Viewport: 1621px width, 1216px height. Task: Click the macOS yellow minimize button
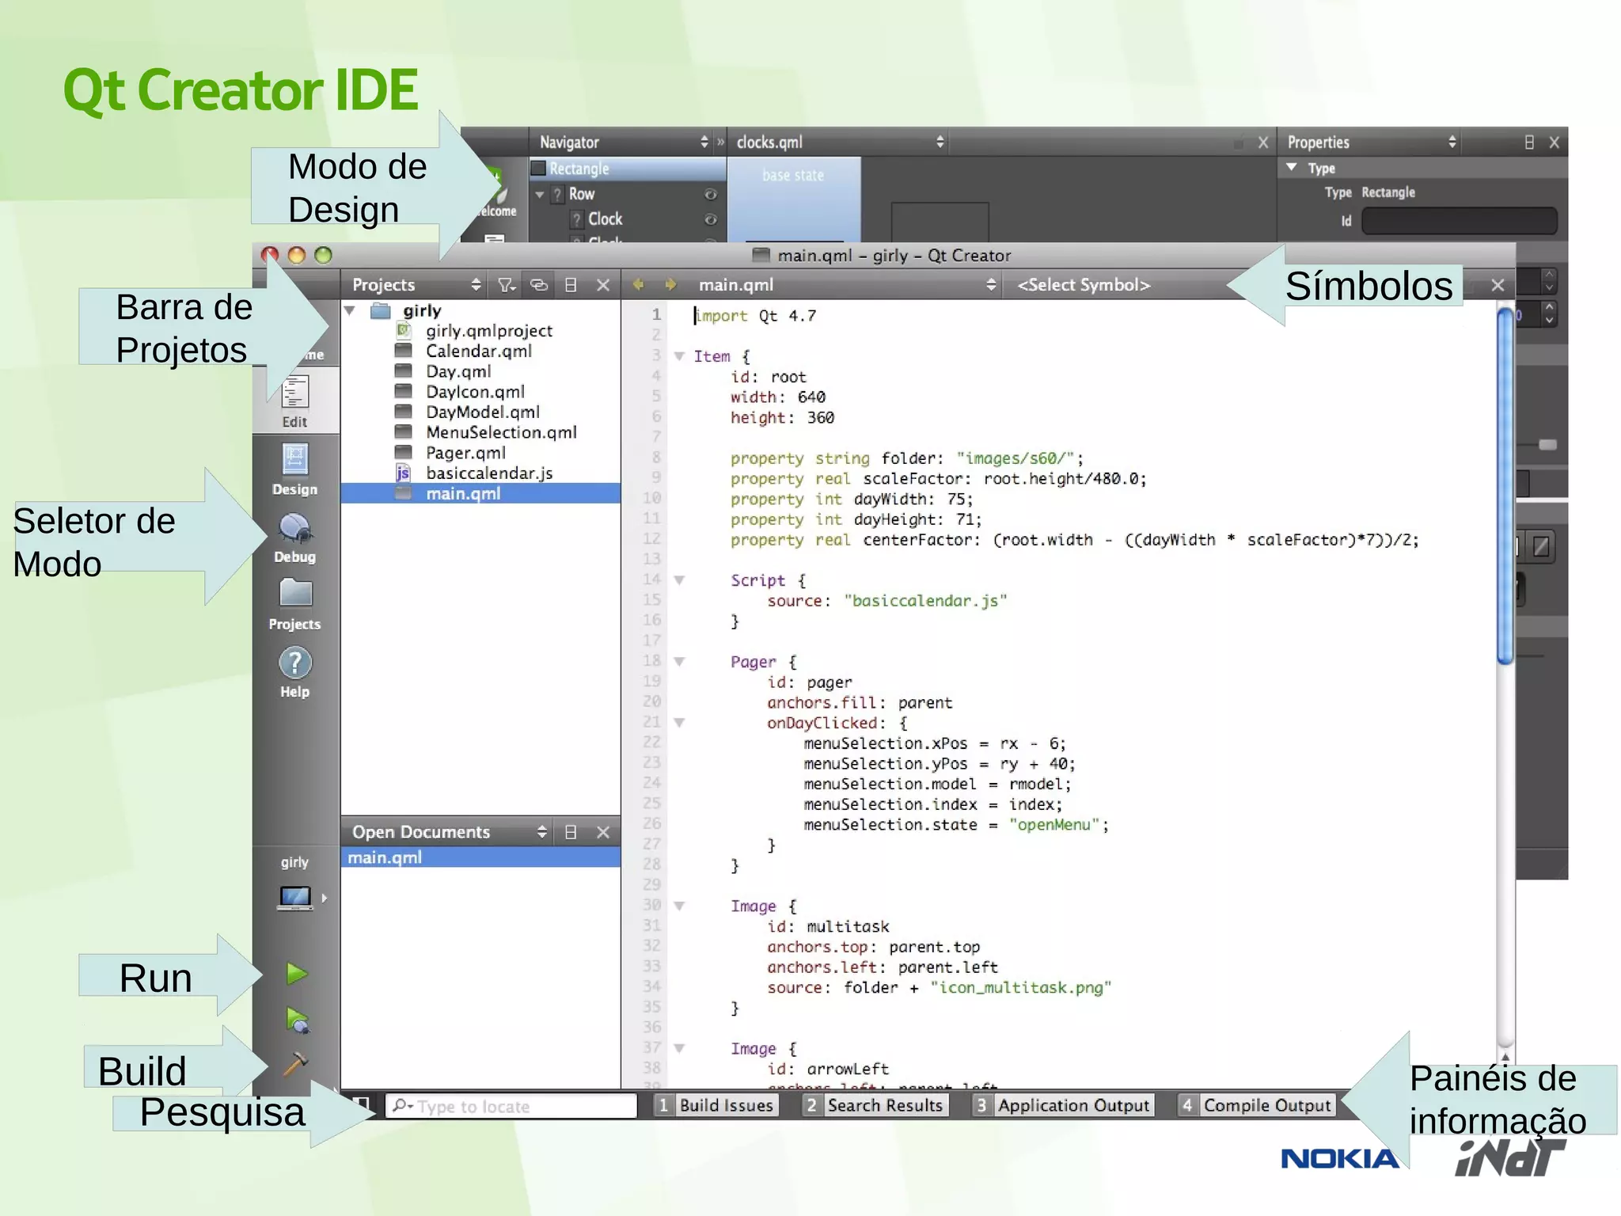pos(297,255)
